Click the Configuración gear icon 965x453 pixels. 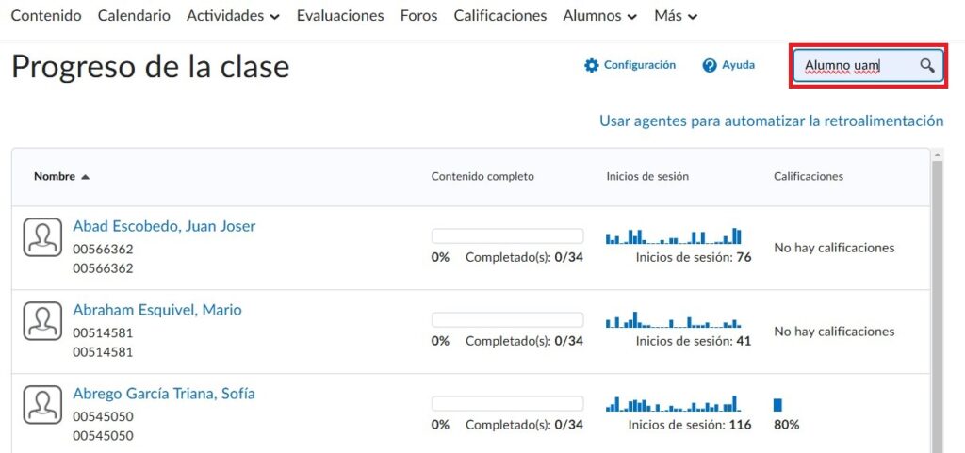click(592, 65)
